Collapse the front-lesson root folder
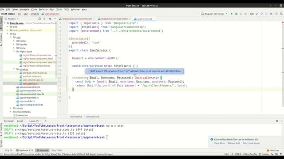Viewport: 284px width, 159px height. click(x=4, y=23)
